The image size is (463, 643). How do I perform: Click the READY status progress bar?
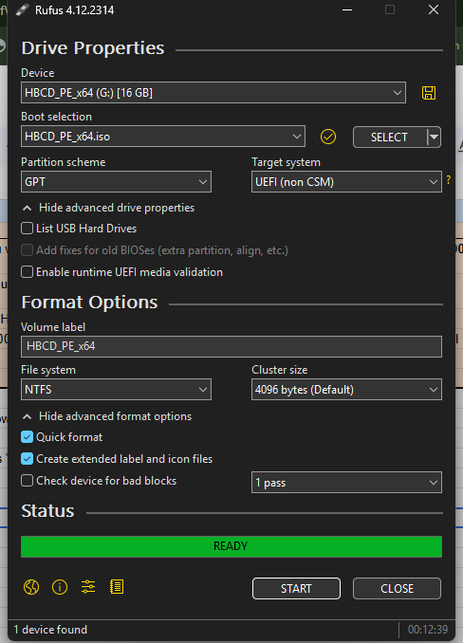tap(231, 546)
